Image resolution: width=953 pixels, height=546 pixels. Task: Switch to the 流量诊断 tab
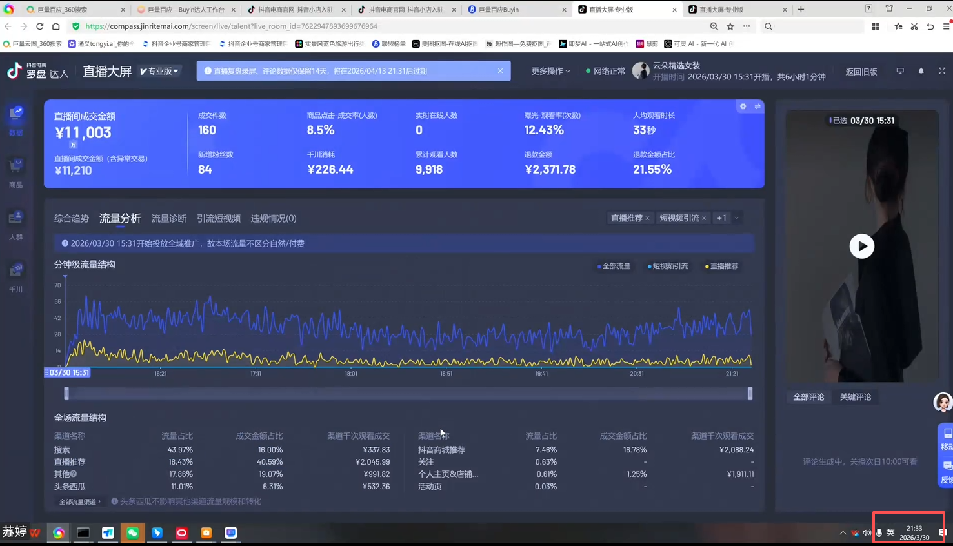(x=168, y=219)
